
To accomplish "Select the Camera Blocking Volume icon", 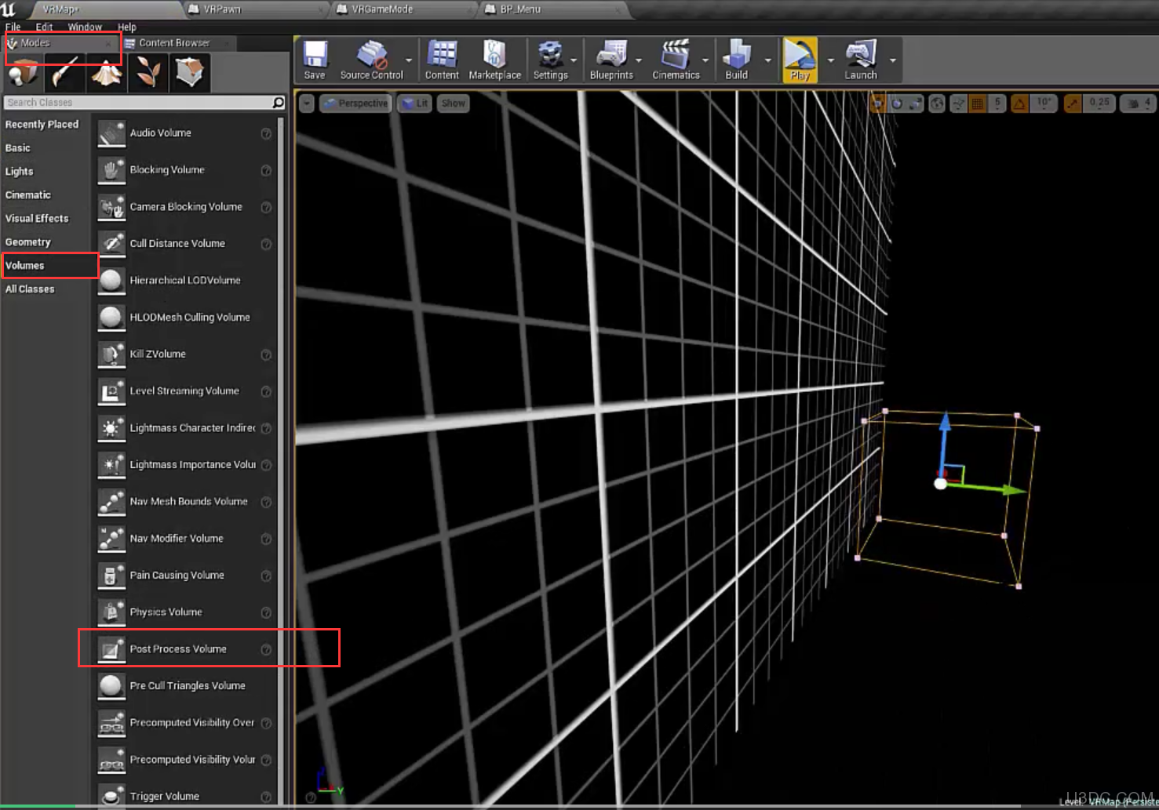I will click(111, 207).
